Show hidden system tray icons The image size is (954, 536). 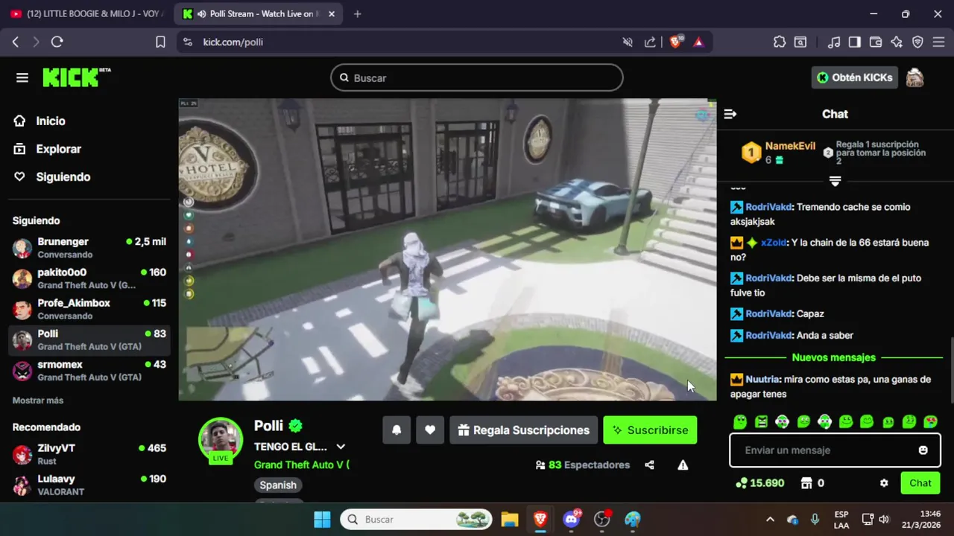[770, 520]
